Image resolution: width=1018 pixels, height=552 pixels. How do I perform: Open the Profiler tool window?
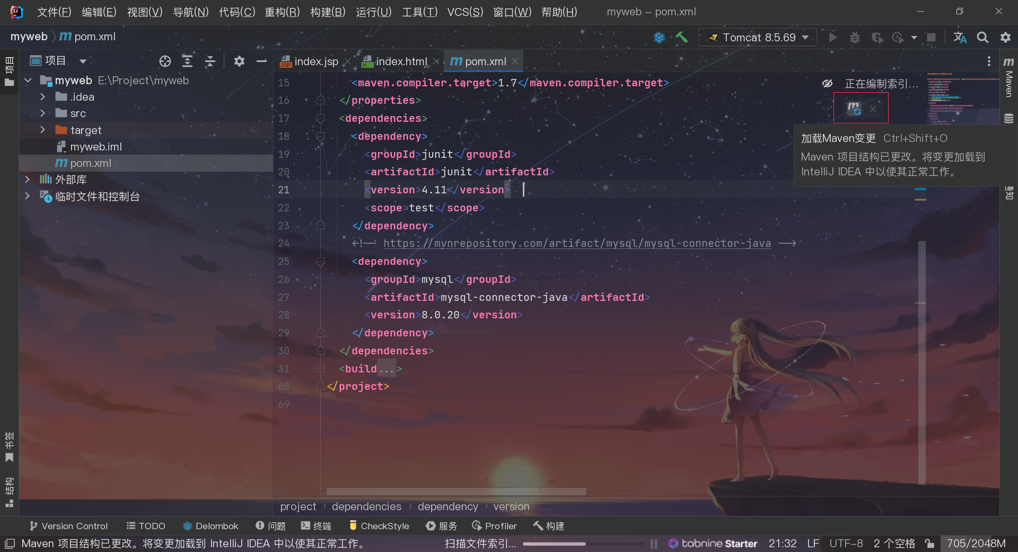[x=494, y=526]
